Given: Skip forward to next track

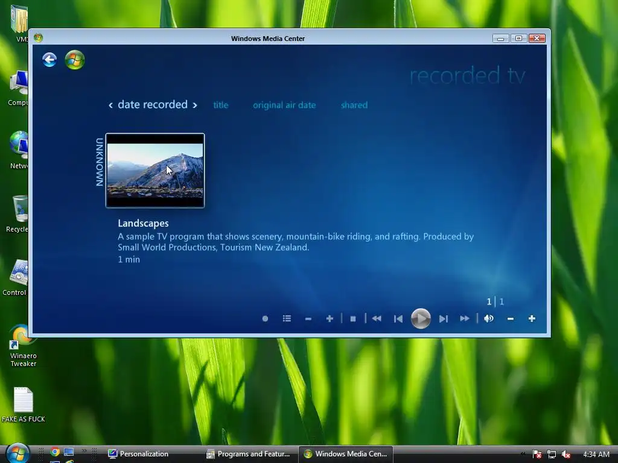Looking at the screenshot, I should point(444,319).
